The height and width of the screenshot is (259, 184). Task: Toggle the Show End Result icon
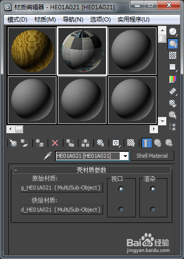pyautogui.click(x=147, y=143)
